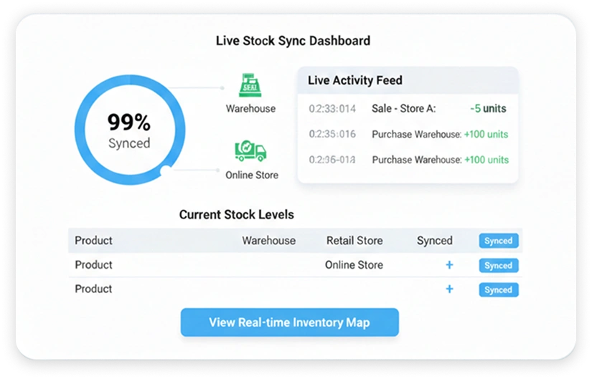Click the Live Stock Sync Dashboard title
Image resolution: width=592 pixels, height=379 pixels.
[293, 41]
